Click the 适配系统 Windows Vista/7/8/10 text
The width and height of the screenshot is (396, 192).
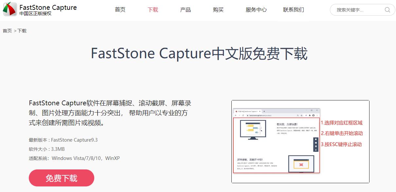[74, 158]
